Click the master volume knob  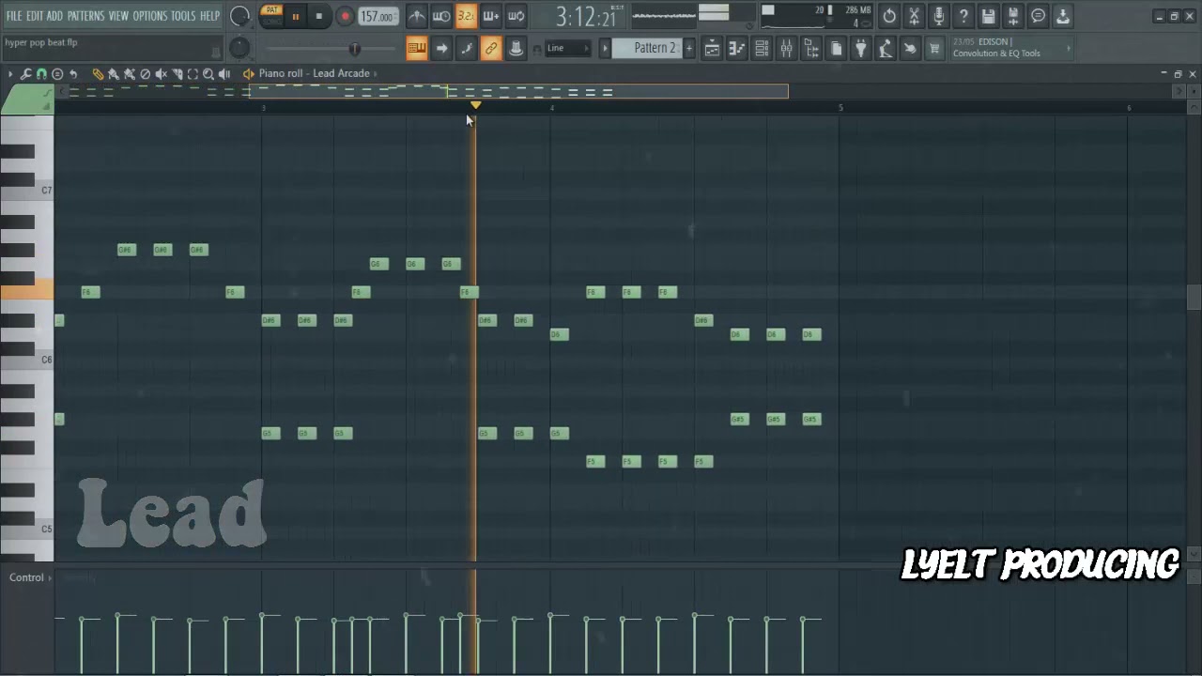pos(240,16)
